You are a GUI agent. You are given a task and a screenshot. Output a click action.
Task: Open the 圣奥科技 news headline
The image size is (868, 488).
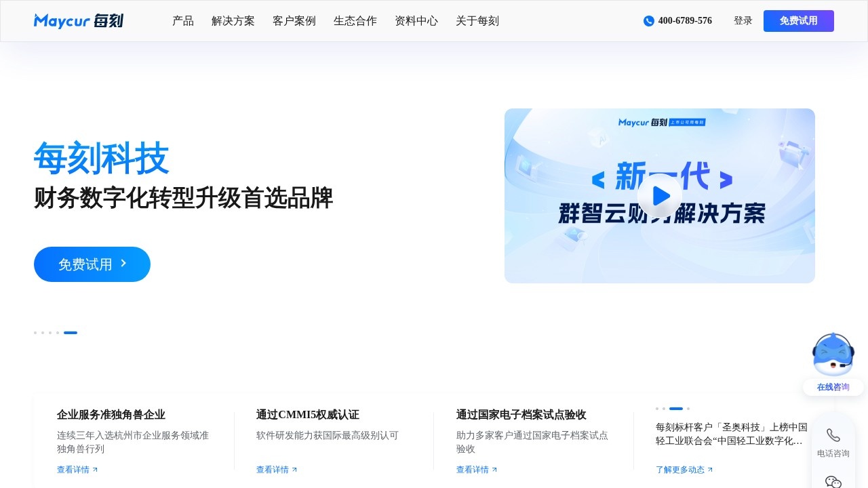(732, 434)
